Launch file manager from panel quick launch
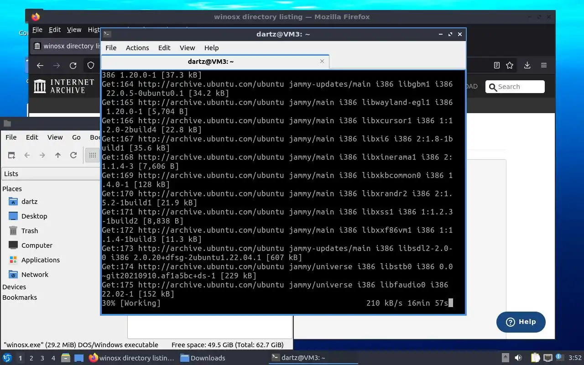Viewport: 584px width, 365px height. click(65, 358)
